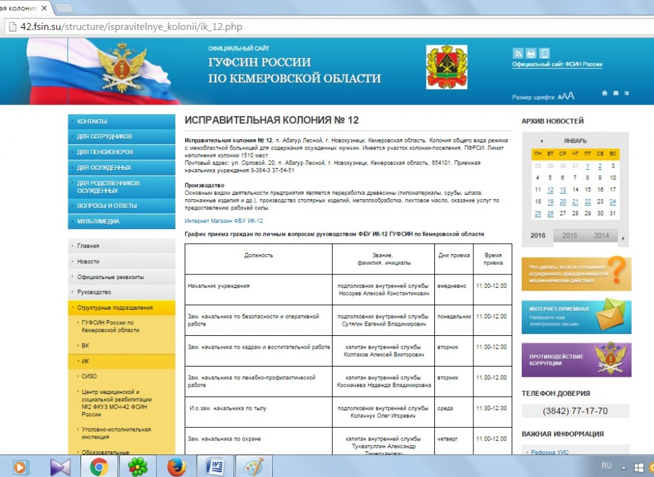Click the FSIN eagle emblem on flag
This screenshot has height=477, width=654.
coord(122,66)
